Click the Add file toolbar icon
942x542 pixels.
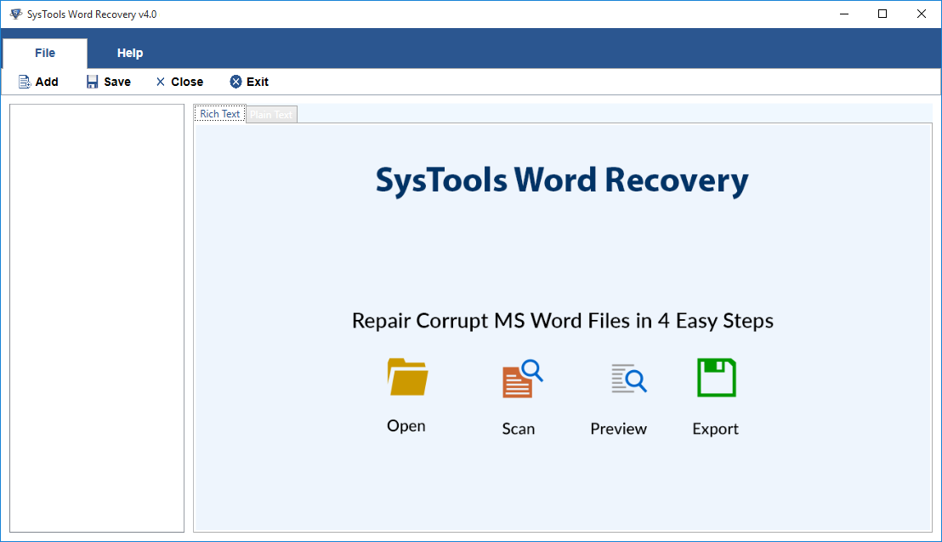tap(25, 82)
